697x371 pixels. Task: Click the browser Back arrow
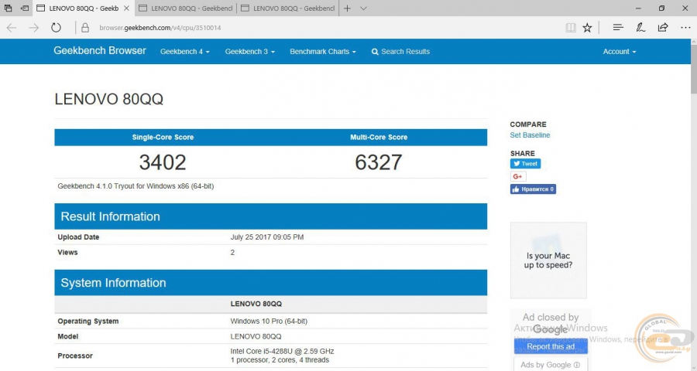click(12, 28)
